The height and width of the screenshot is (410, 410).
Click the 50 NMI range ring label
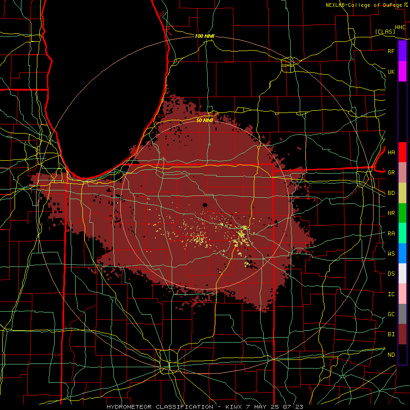coord(205,120)
